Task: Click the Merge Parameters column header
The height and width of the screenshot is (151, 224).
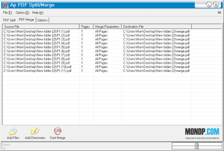Action: tap(107, 27)
